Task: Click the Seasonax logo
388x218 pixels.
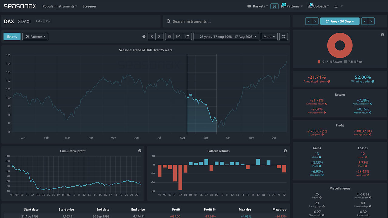Action: point(20,6)
